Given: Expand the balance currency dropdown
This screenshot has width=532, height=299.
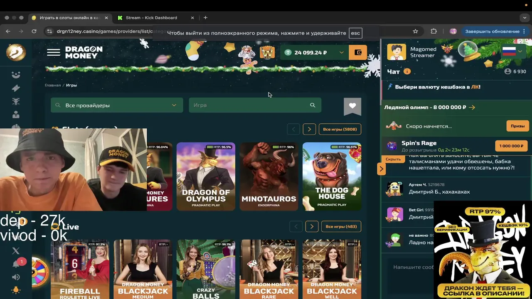Looking at the screenshot, I should tap(342, 52).
